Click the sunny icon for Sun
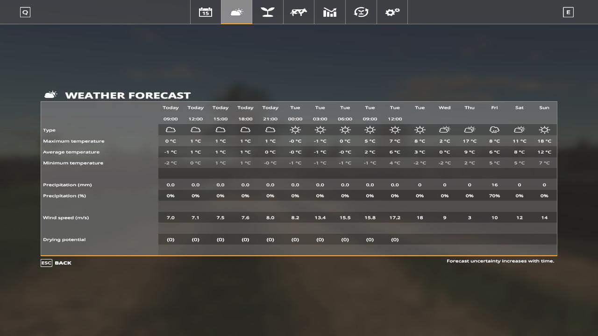This screenshot has height=336, width=598. (x=544, y=130)
